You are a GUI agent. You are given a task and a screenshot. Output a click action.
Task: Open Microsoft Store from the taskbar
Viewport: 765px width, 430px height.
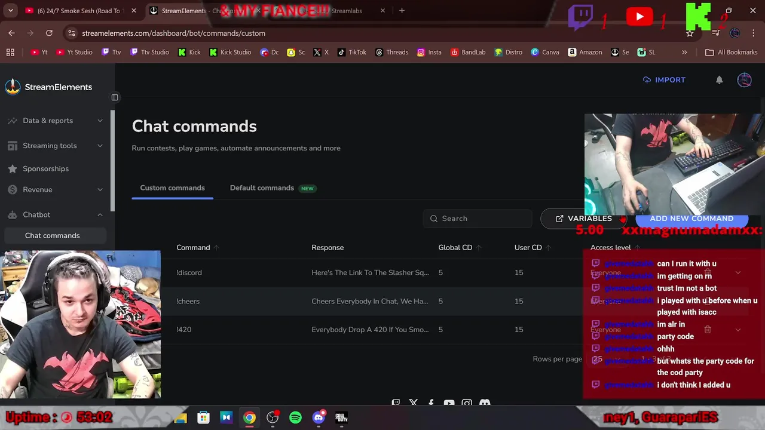pos(203,417)
